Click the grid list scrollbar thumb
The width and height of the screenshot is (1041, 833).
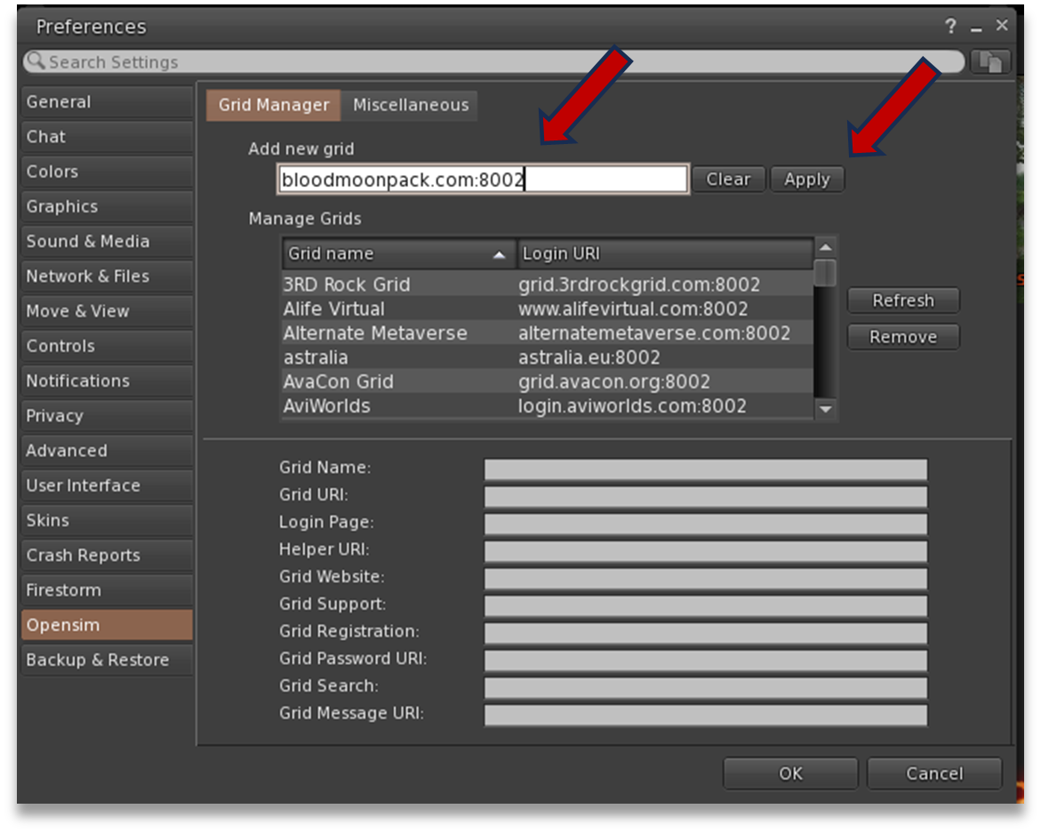(x=825, y=273)
